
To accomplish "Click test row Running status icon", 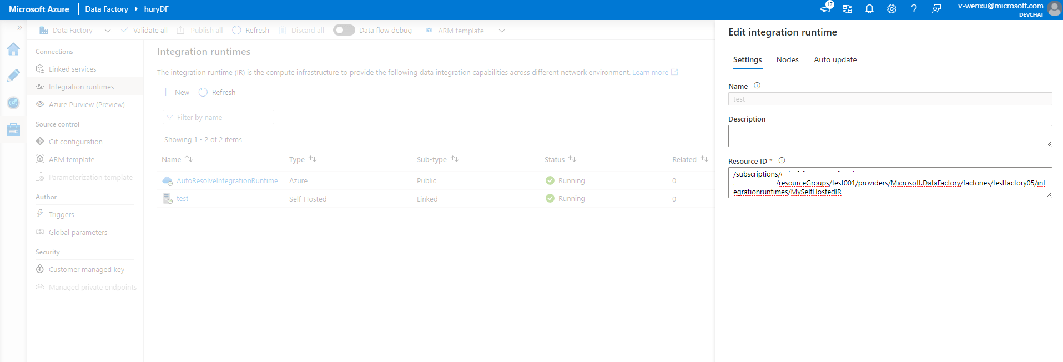I will (550, 198).
